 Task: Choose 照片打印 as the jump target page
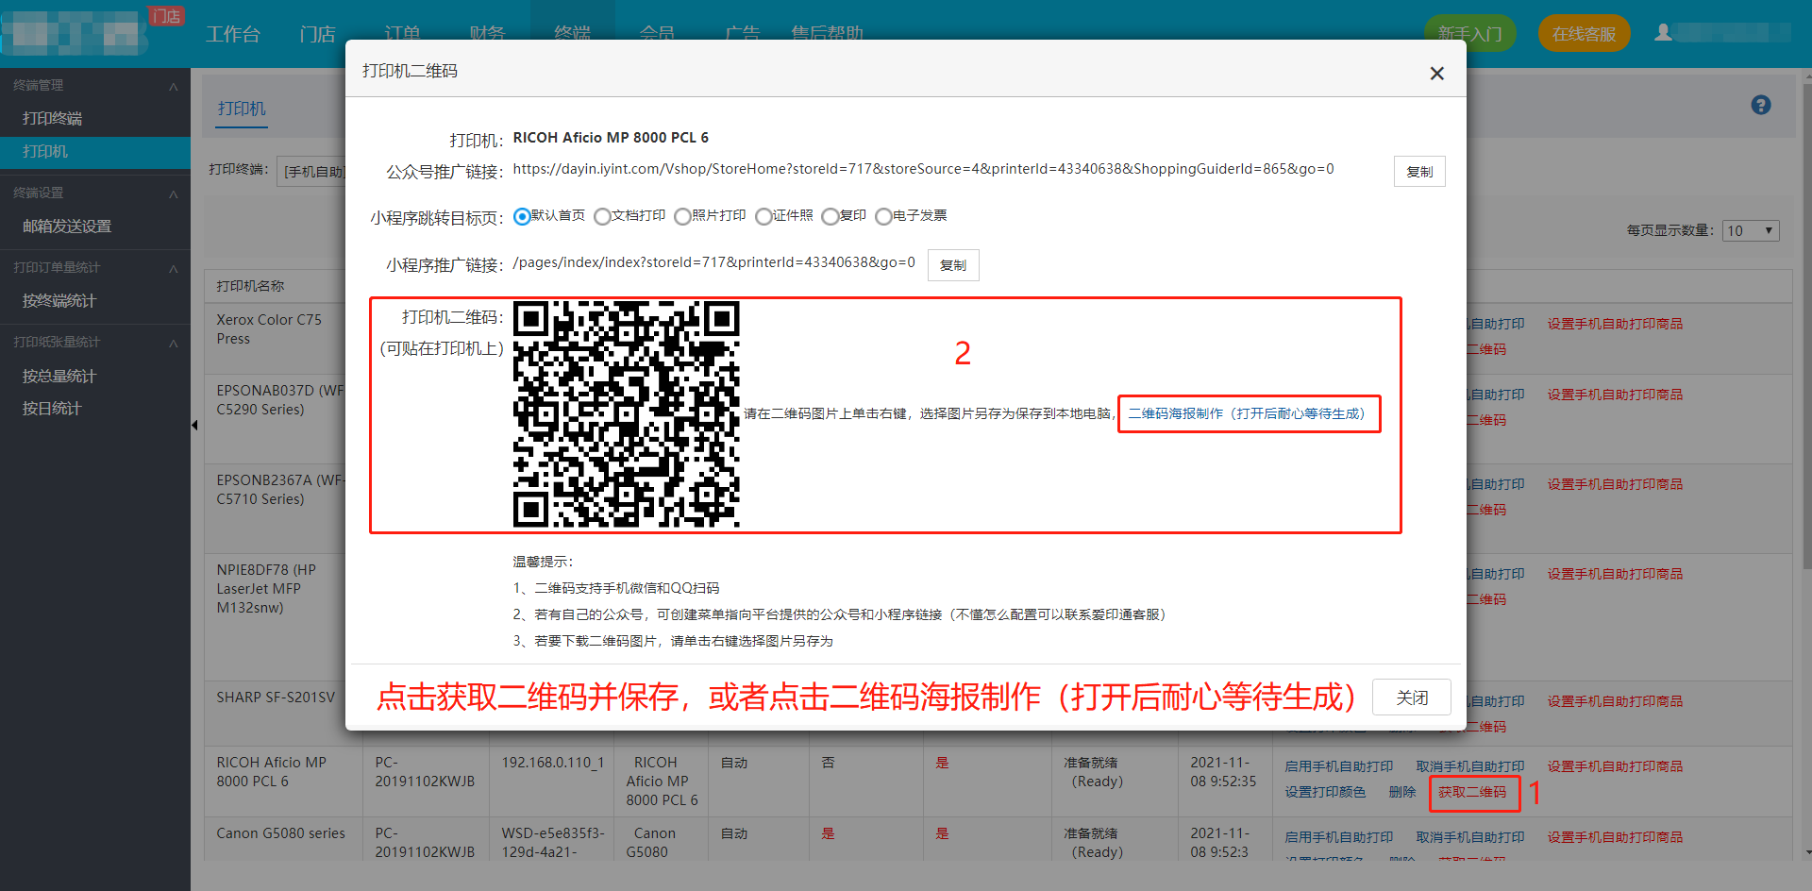tap(682, 216)
